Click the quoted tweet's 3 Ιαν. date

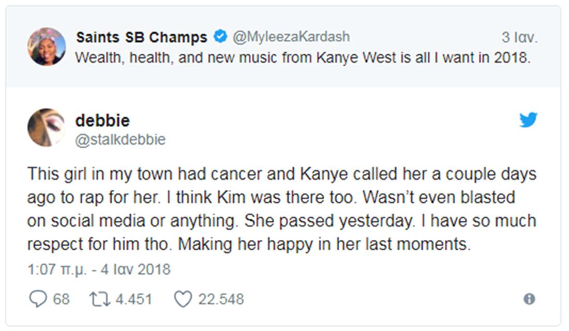tap(519, 38)
